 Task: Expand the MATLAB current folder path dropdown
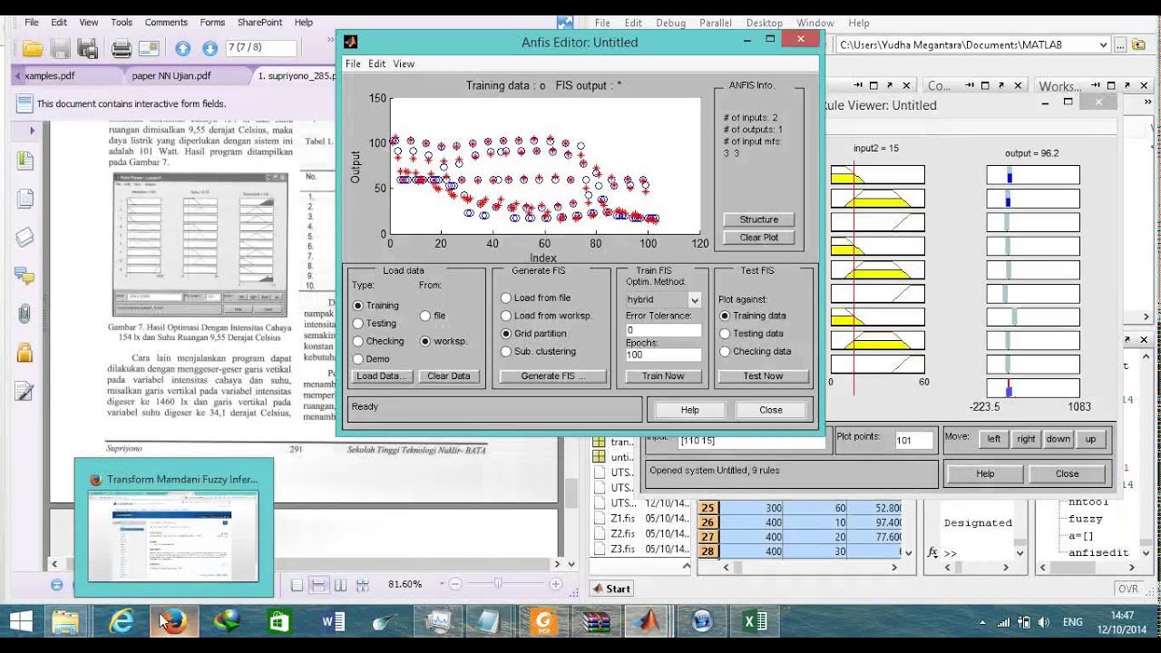pyautogui.click(x=1103, y=44)
